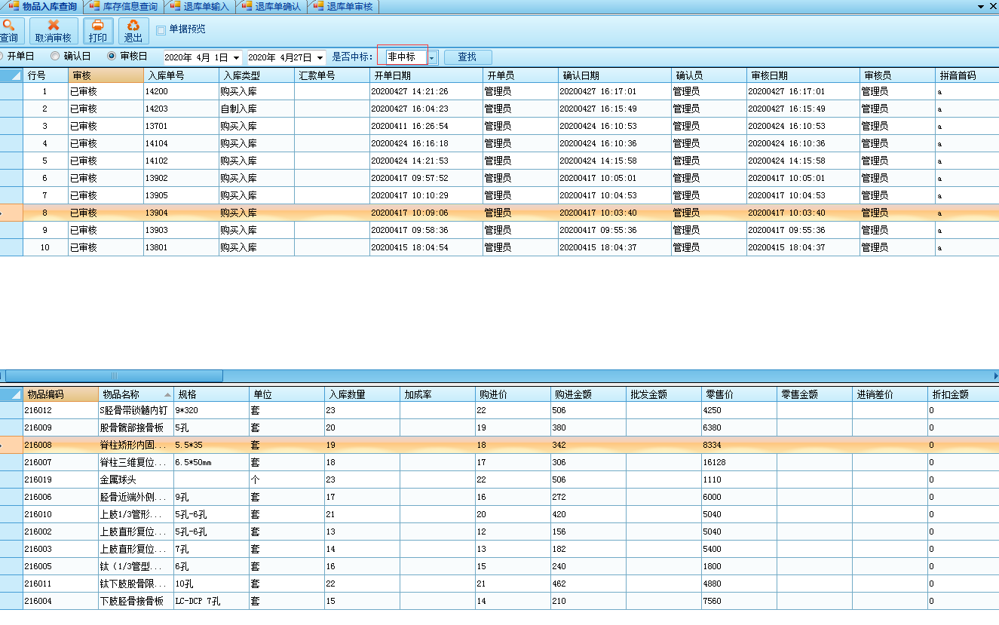
Task: Click the 确认日期 column header
Action: tap(614, 75)
